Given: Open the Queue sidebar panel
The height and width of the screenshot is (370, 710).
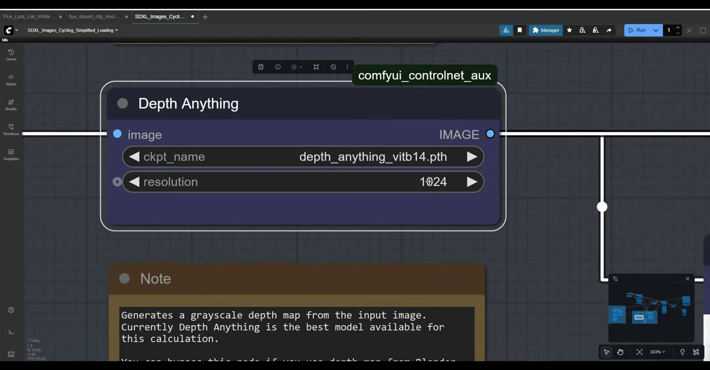Looking at the screenshot, I should [11, 54].
